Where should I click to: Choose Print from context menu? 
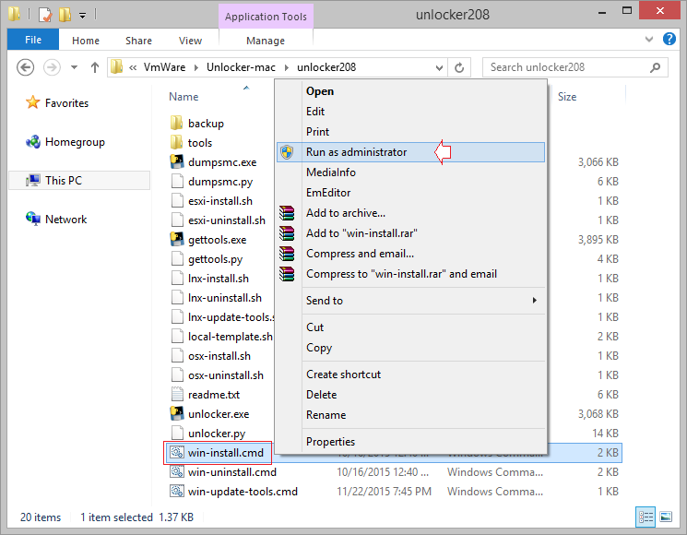click(x=410, y=132)
